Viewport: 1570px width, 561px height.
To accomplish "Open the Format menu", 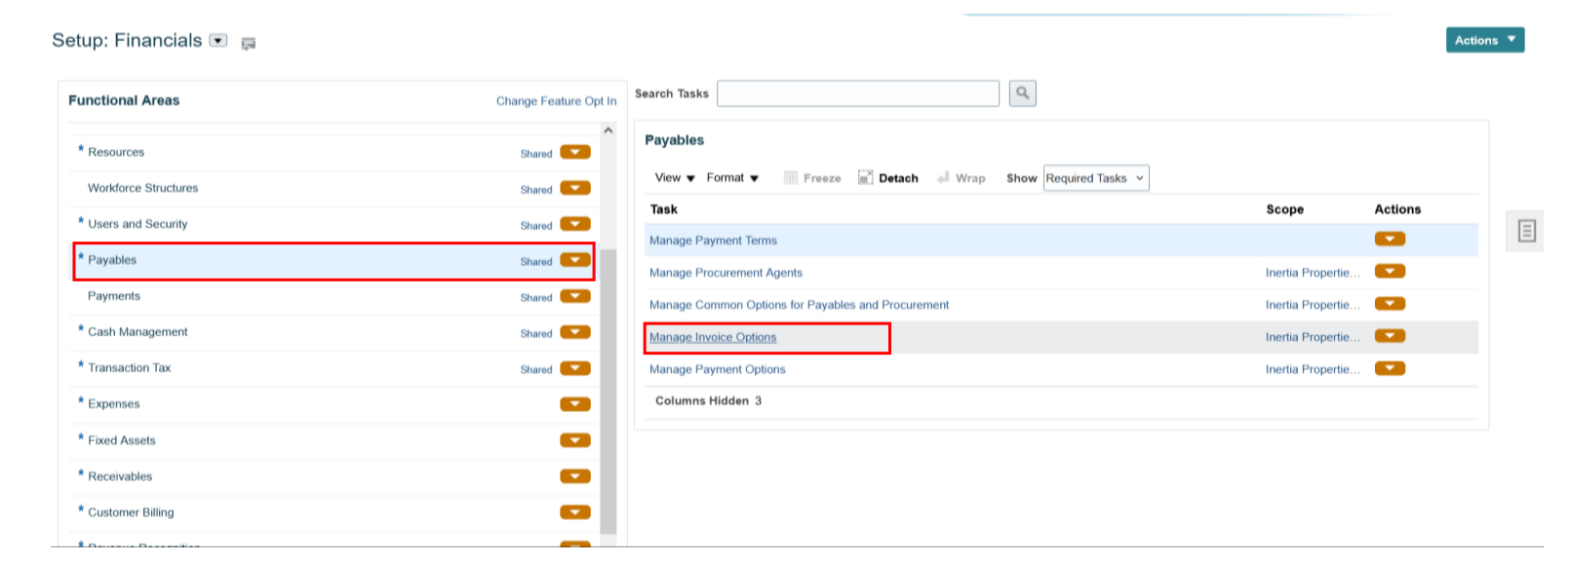I will pos(732,178).
